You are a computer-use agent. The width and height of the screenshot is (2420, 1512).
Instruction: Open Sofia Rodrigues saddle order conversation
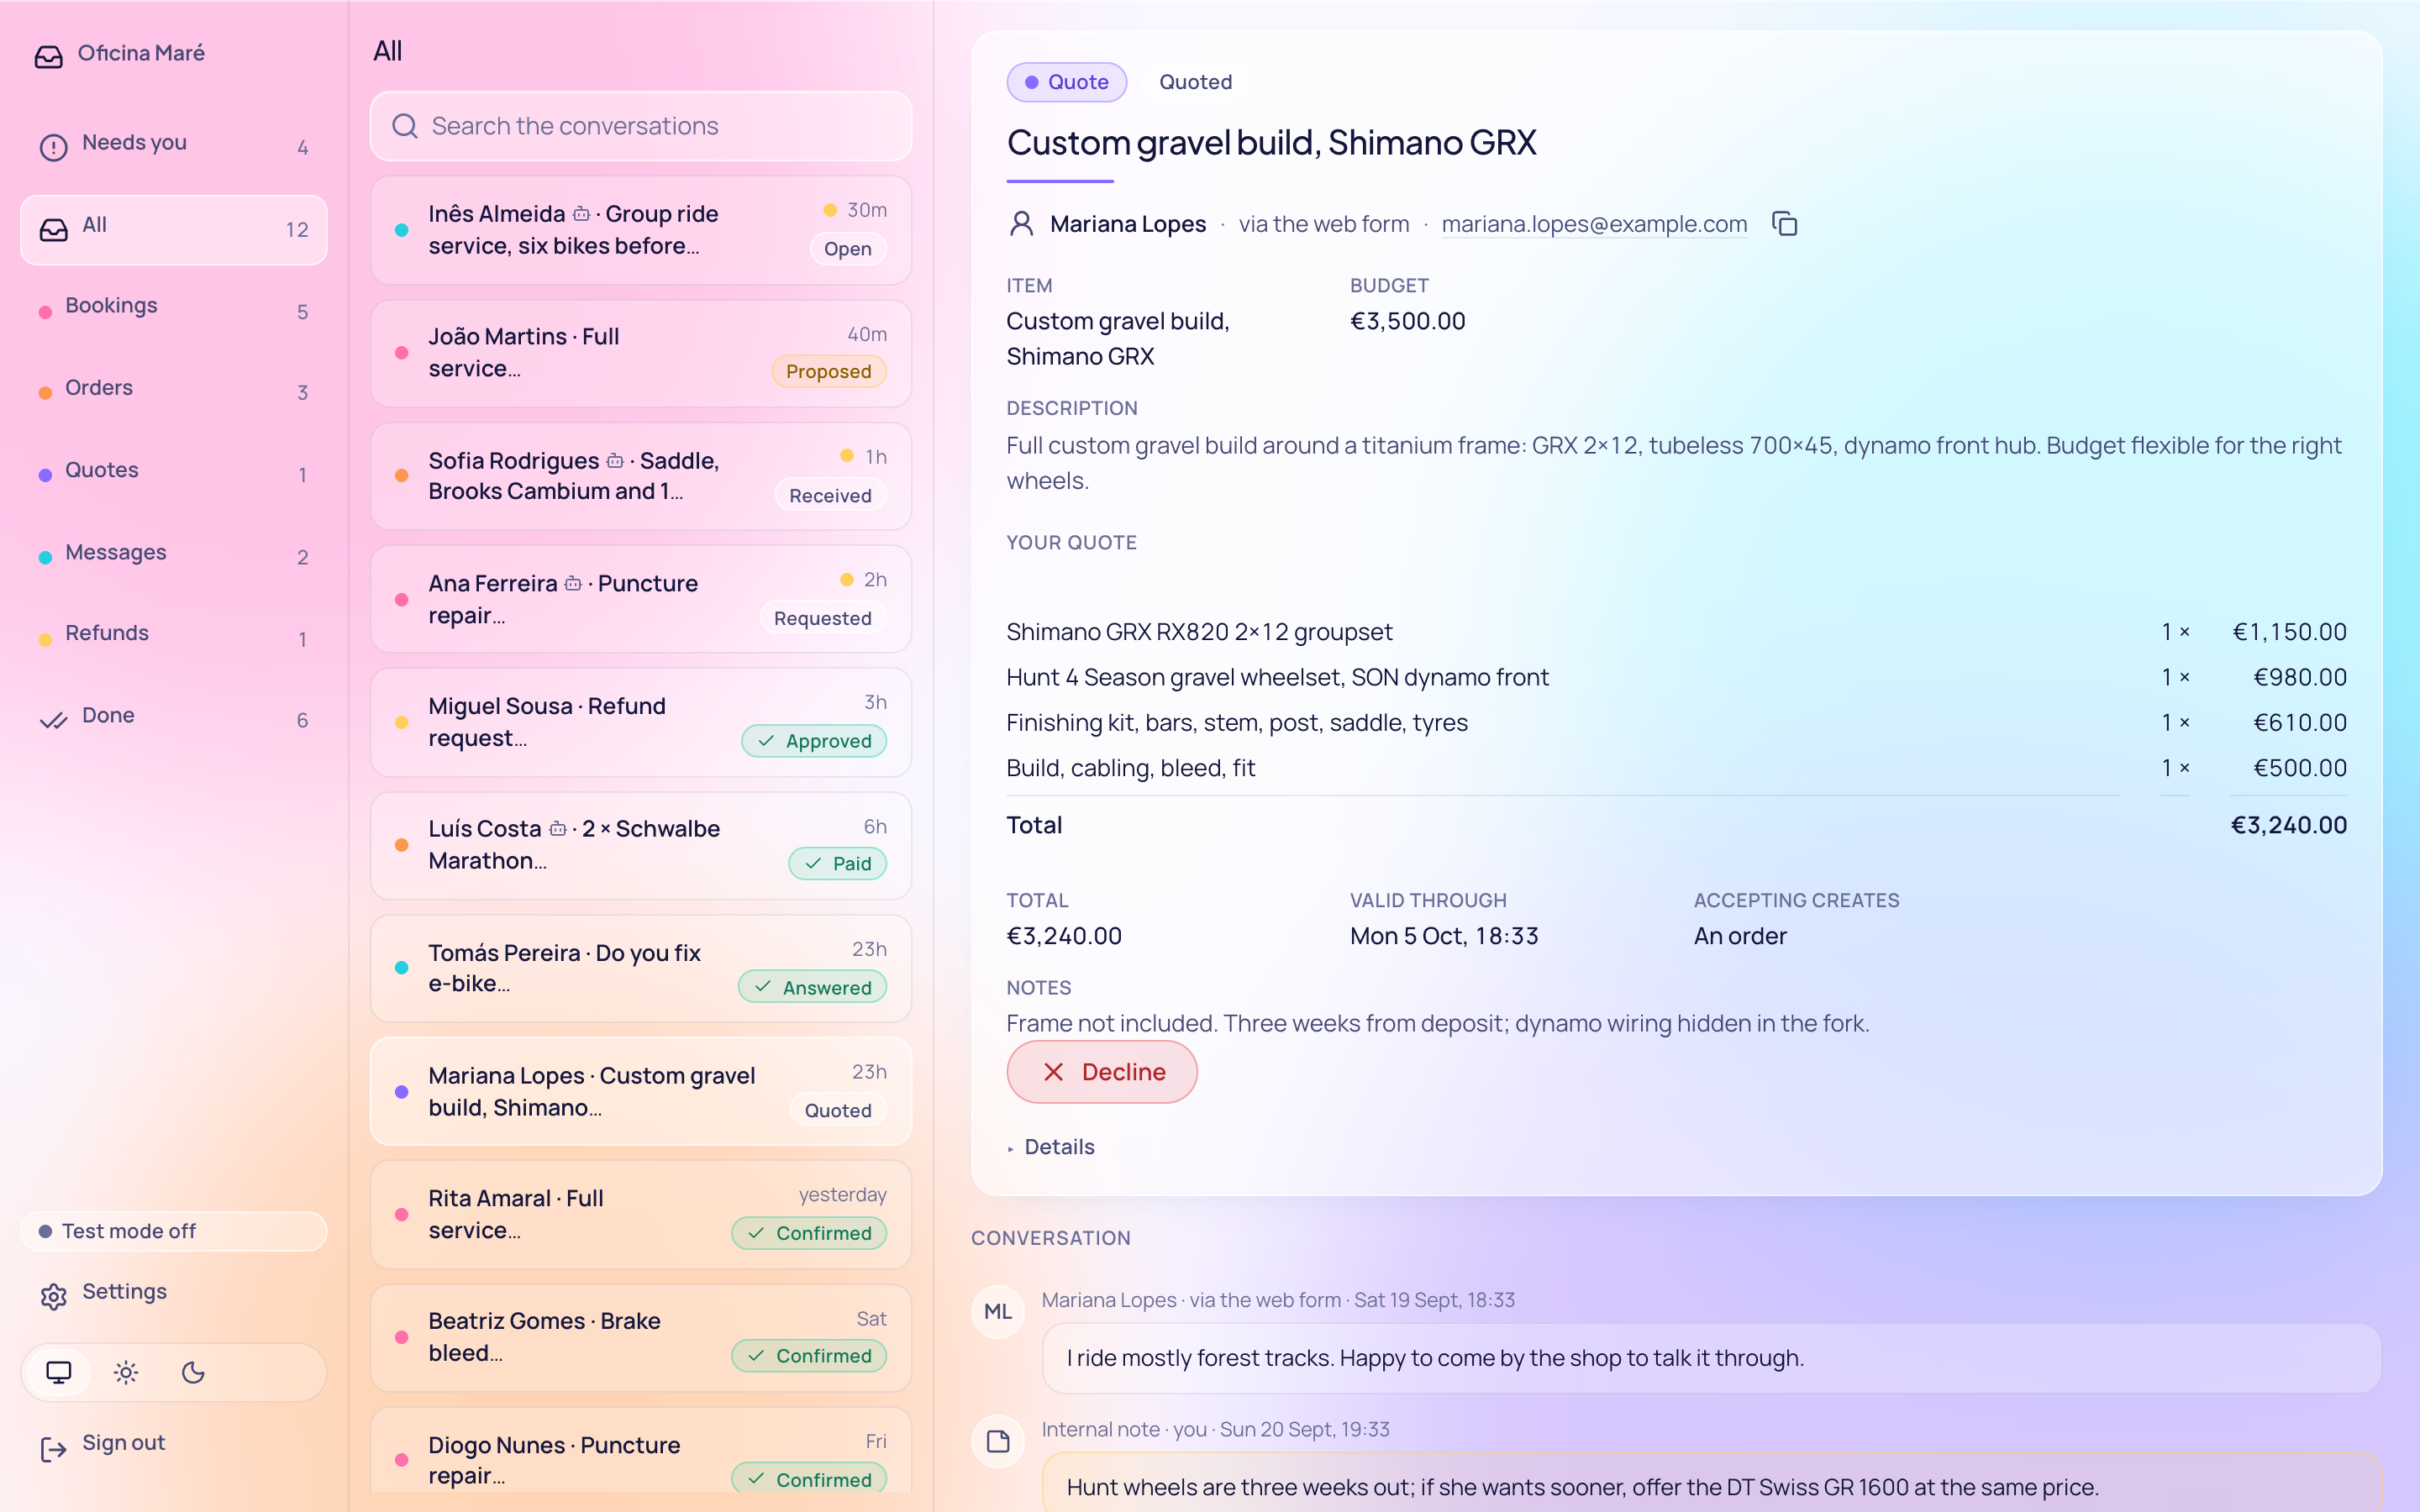click(x=641, y=476)
